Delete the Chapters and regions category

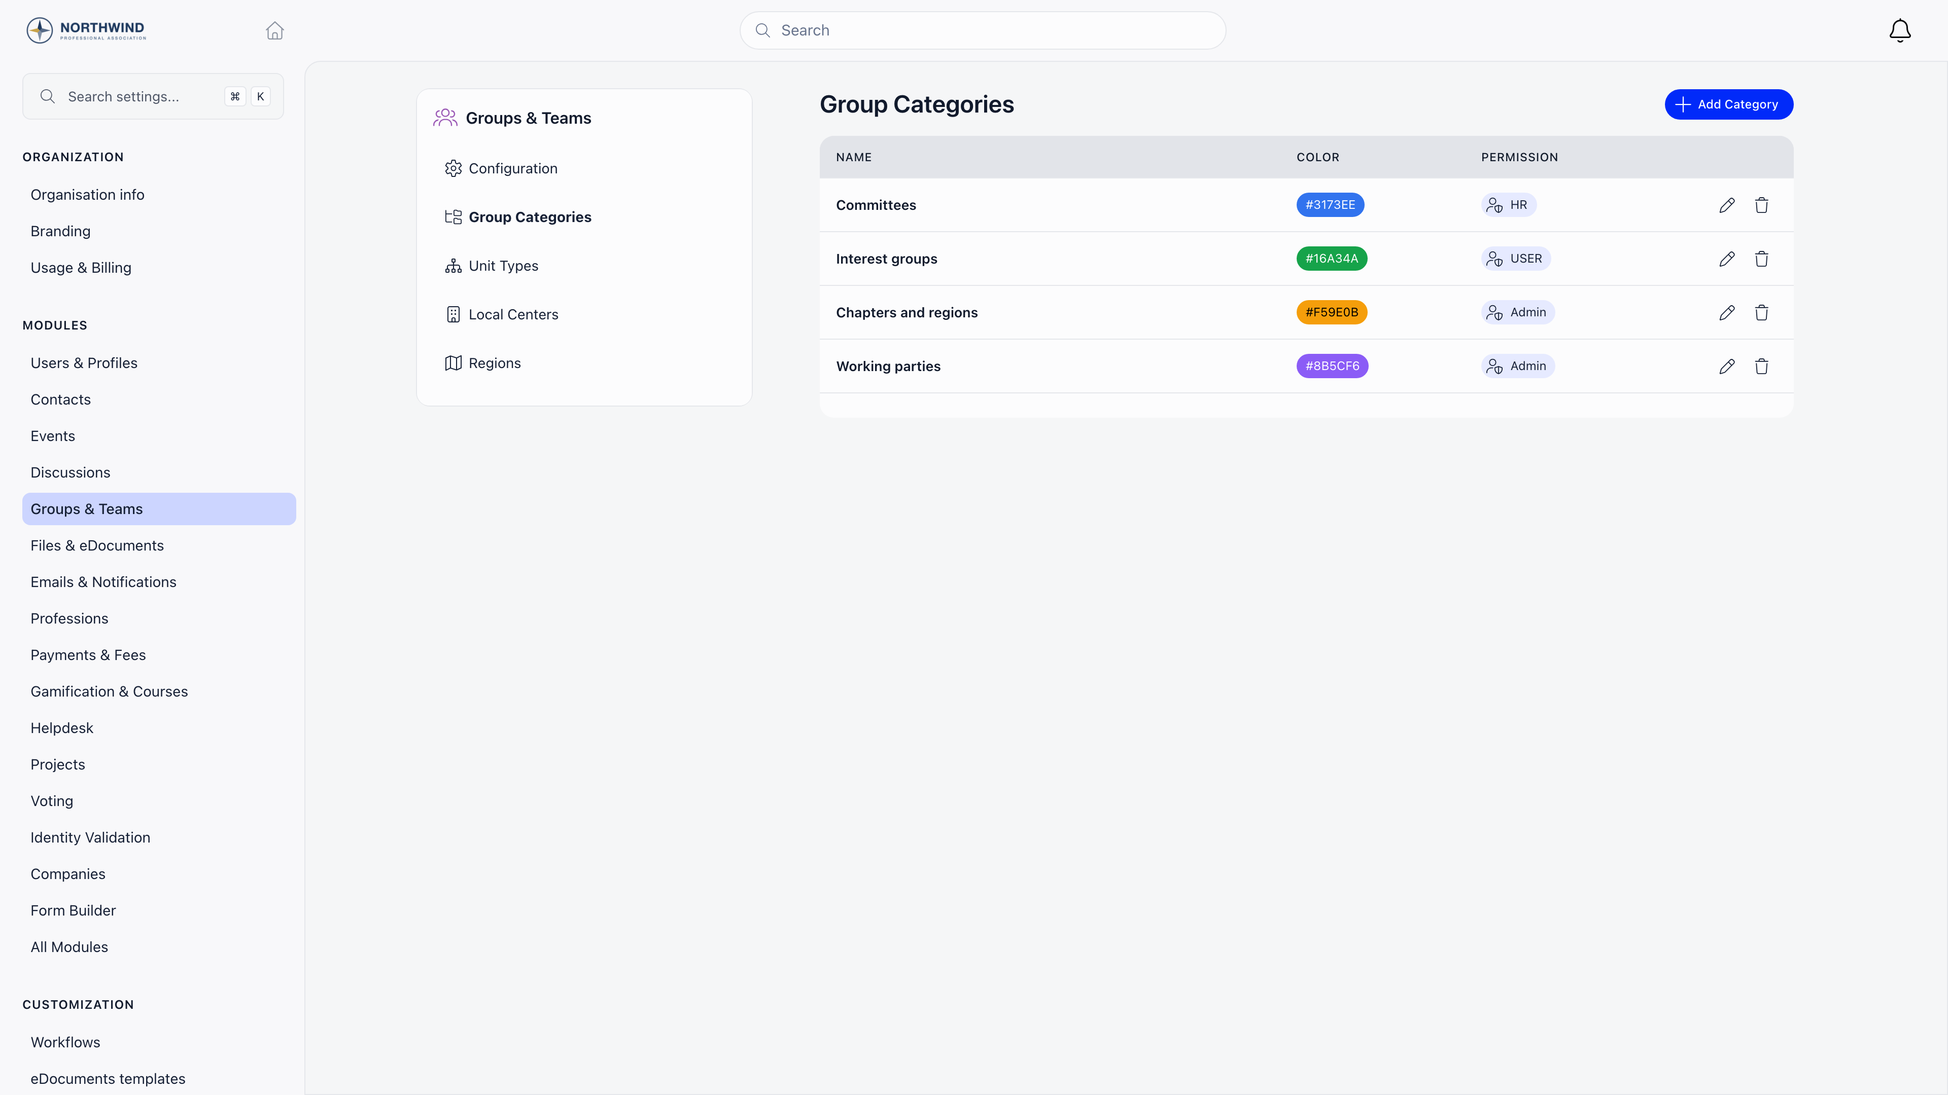tap(1761, 312)
